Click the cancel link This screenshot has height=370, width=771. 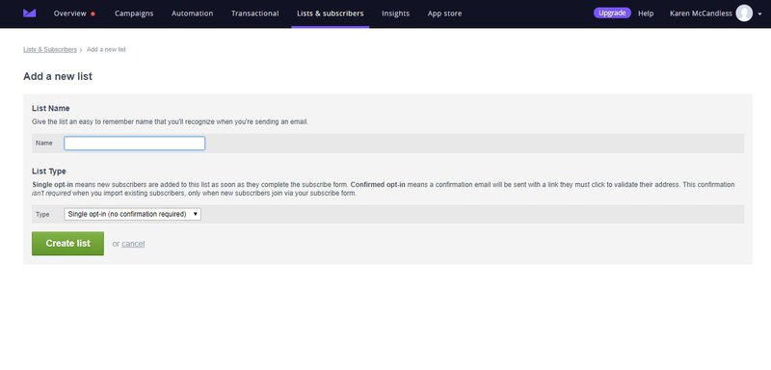pyautogui.click(x=133, y=244)
